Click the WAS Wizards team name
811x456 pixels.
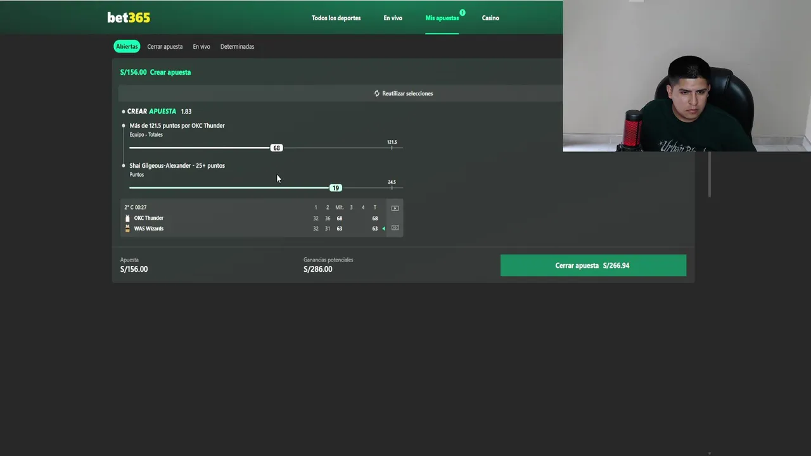(x=148, y=229)
